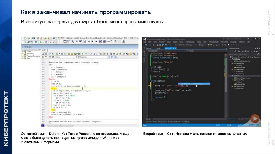Expand the Variables/Constants folder node

tap(22, 56)
